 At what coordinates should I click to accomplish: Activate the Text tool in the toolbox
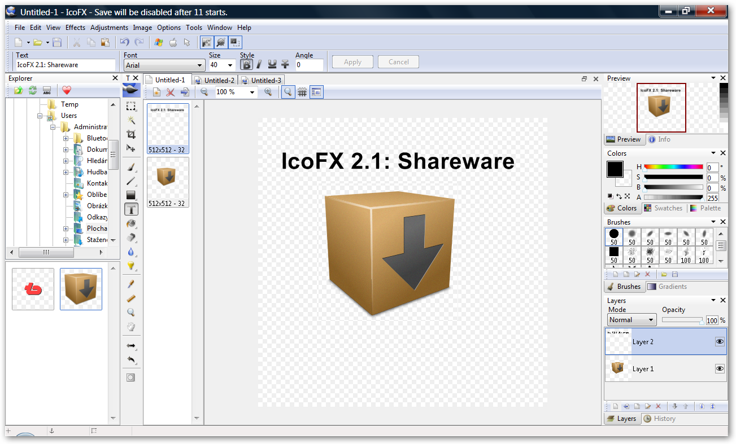pos(131,209)
